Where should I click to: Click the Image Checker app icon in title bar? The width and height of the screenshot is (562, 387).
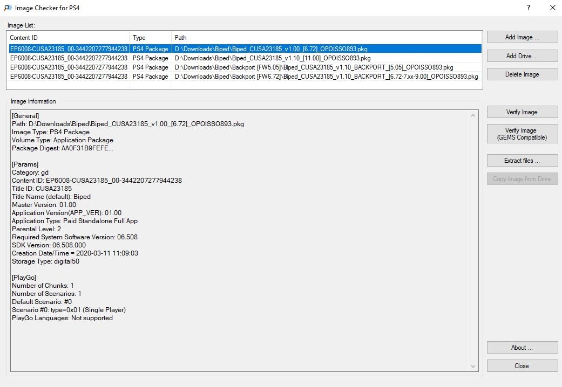click(8, 8)
